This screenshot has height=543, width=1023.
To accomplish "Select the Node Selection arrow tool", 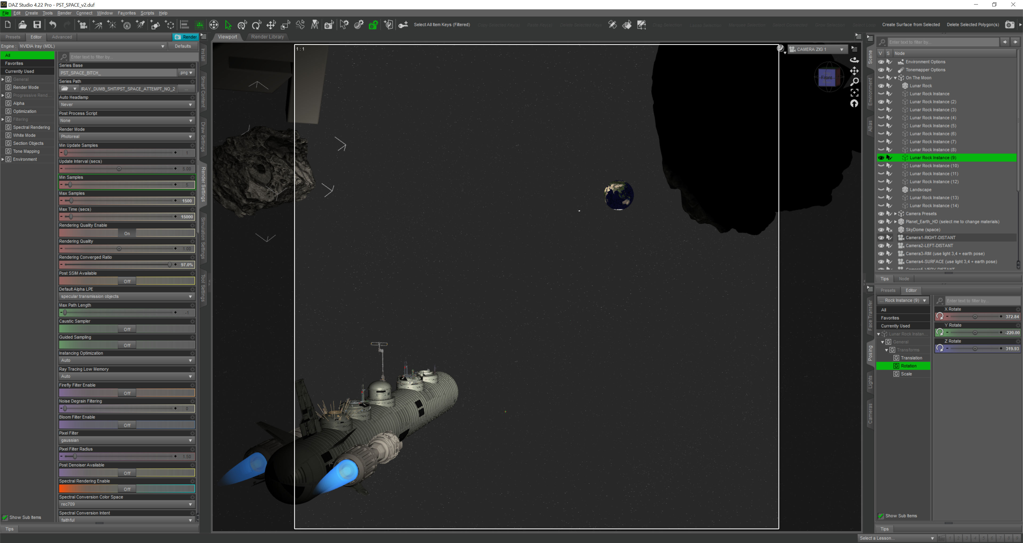I will click(x=228, y=25).
